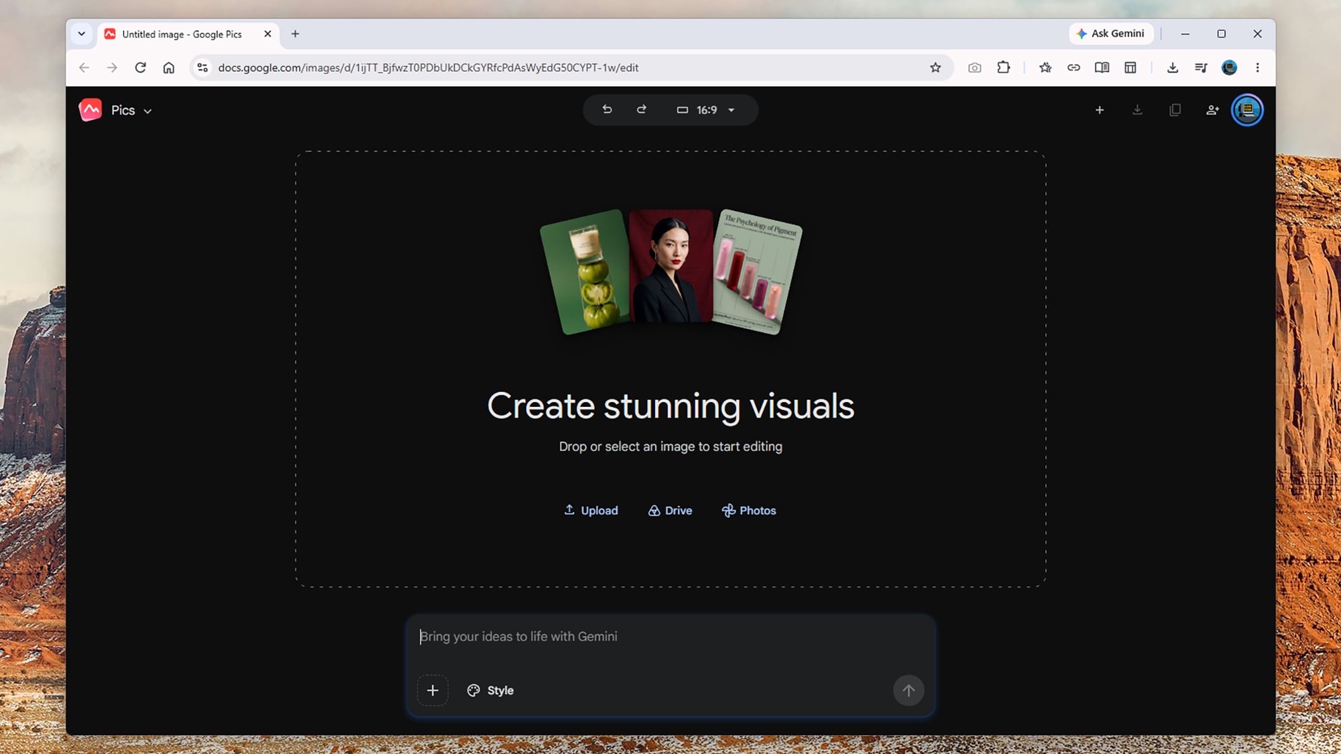The image size is (1341, 754).
Task: Open the Style options
Action: pyautogui.click(x=490, y=690)
